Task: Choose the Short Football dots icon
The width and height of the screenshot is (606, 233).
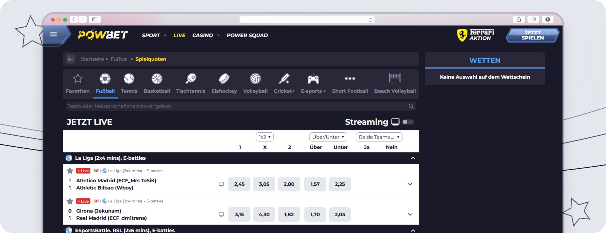Action: (x=350, y=78)
